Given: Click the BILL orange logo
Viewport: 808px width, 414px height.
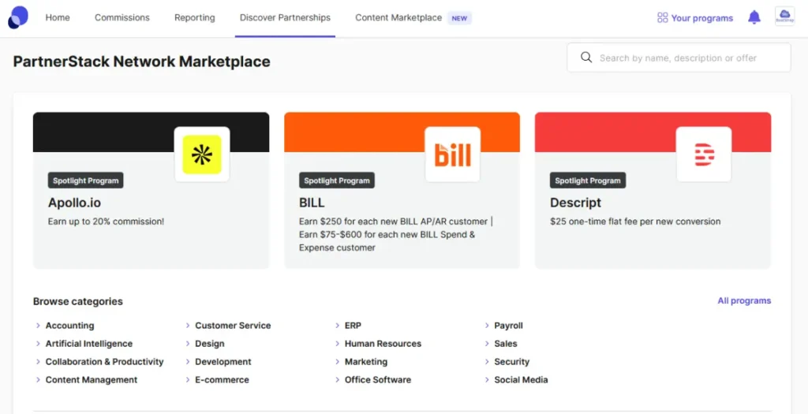Looking at the screenshot, I should [x=452, y=155].
